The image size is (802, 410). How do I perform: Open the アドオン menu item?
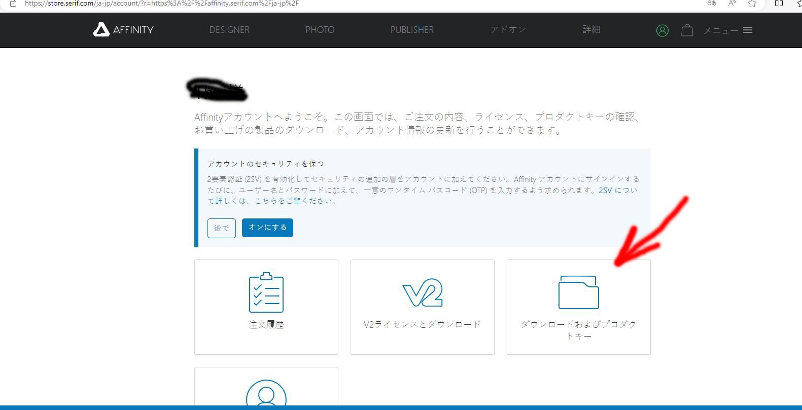(x=508, y=29)
